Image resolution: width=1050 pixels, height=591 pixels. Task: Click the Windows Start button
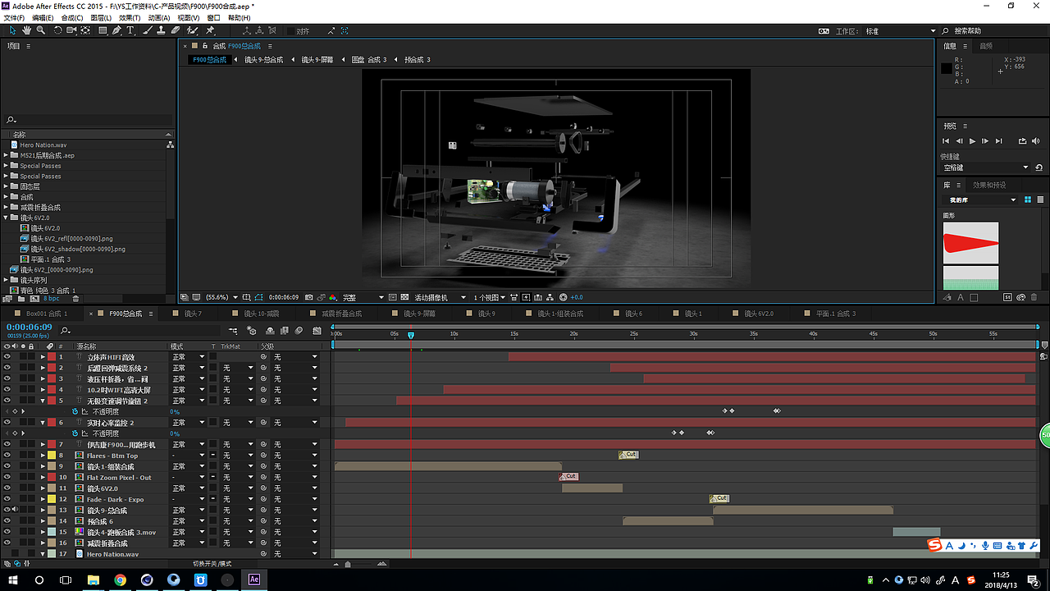pyautogui.click(x=13, y=580)
